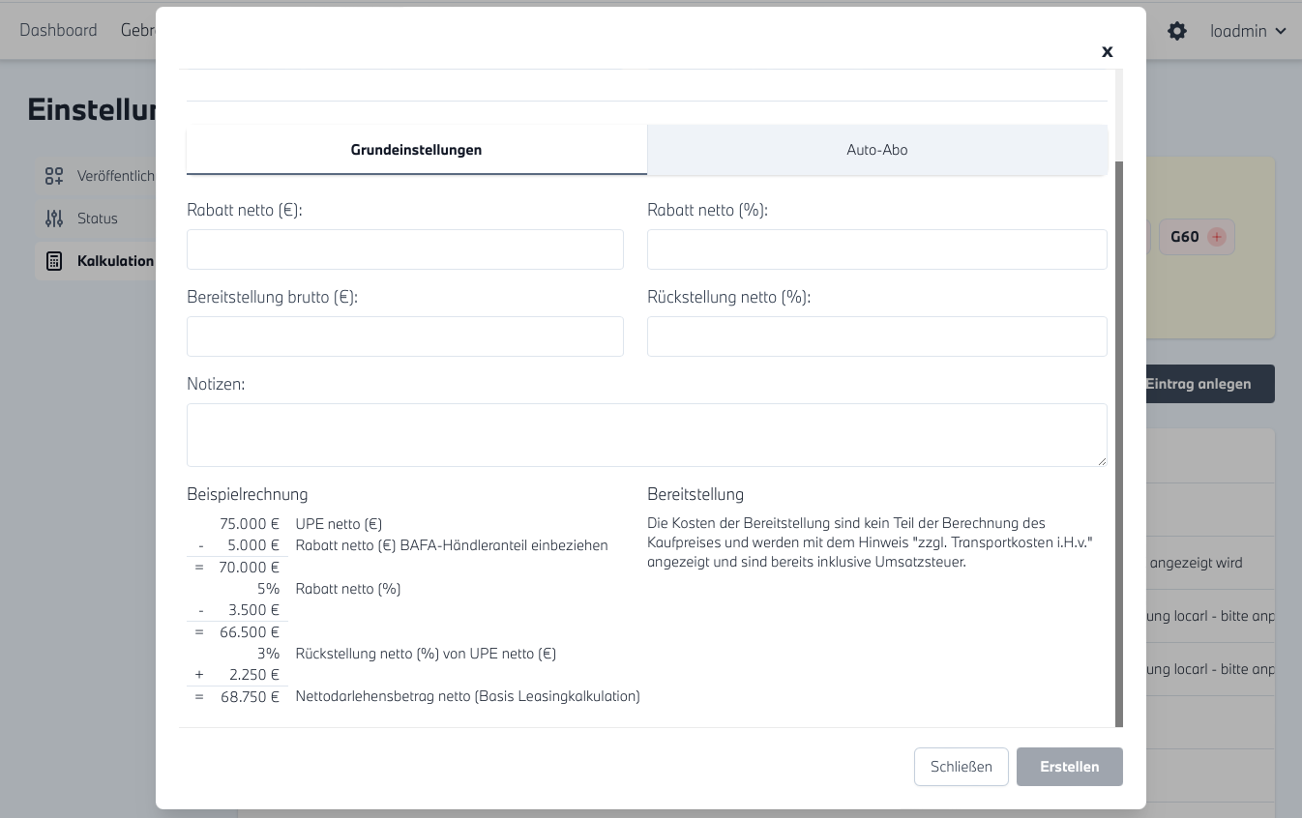The image size is (1302, 818).
Task: Click the red plus icon on G60
Action: [x=1217, y=237]
